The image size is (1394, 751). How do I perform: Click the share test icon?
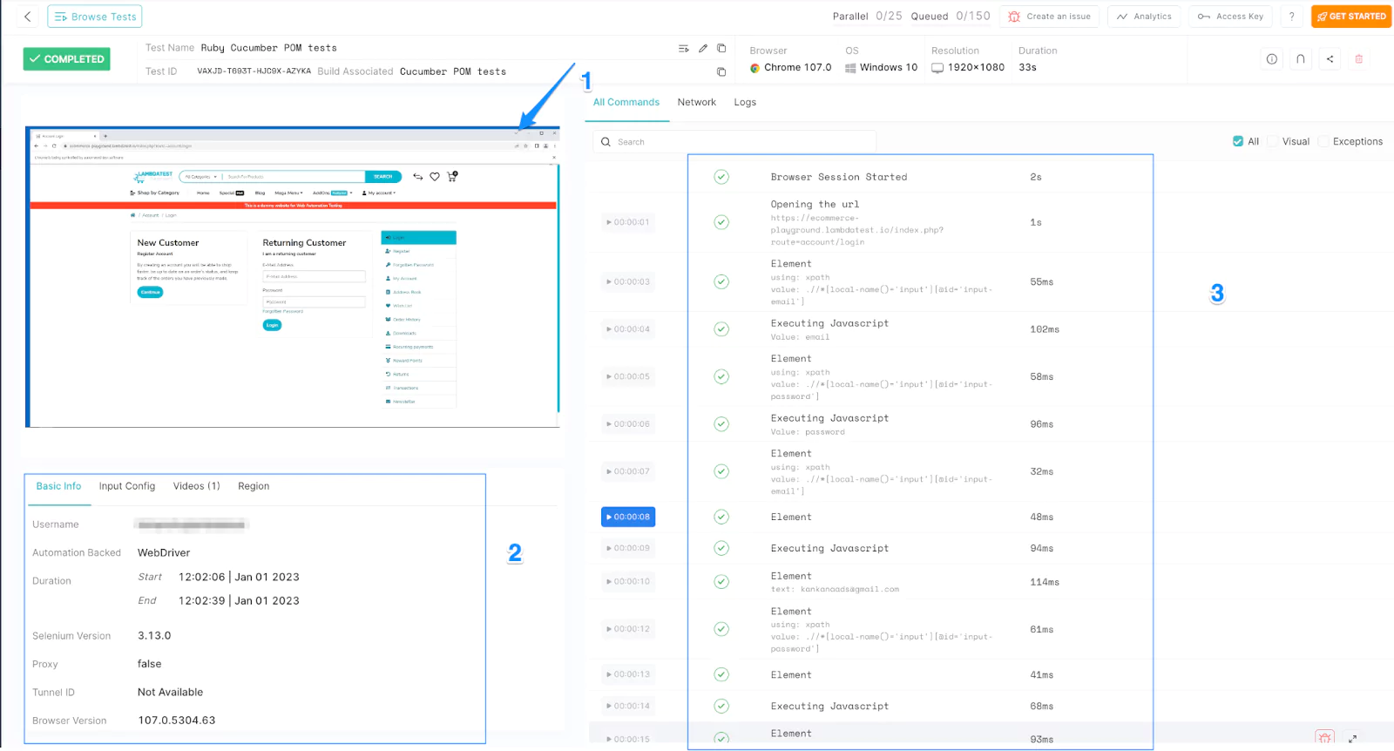tap(1330, 59)
